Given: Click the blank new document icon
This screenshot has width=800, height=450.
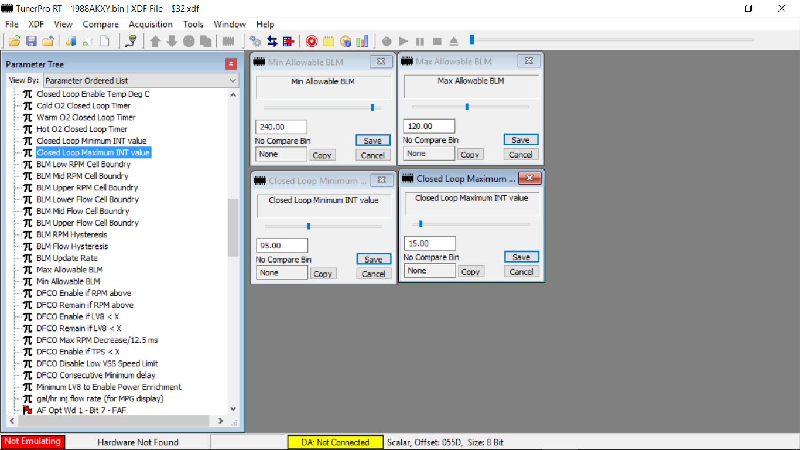Looking at the screenshot, I should (x=105, y=41).
